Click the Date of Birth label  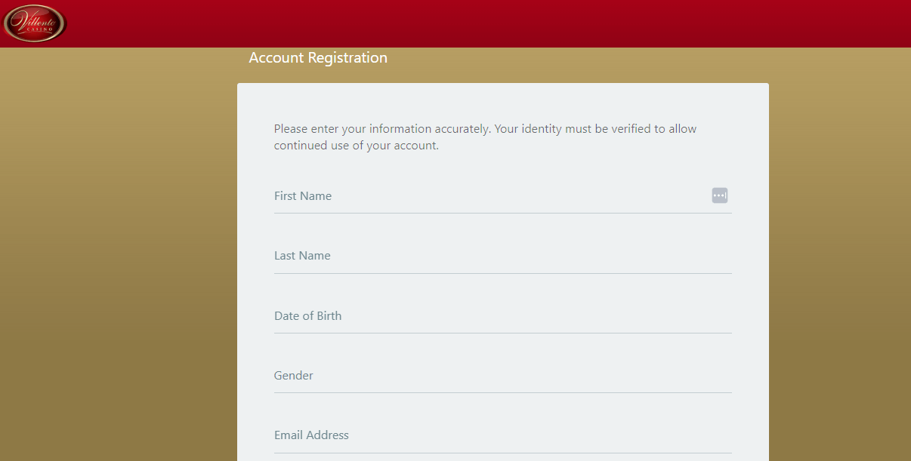point(307,316)
